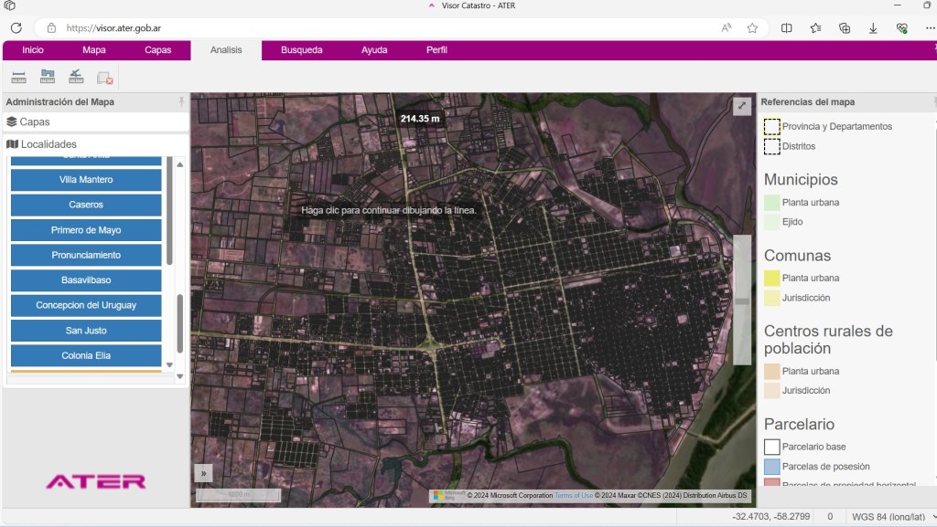Open the Busqueda tab

(x=302, y=50)
